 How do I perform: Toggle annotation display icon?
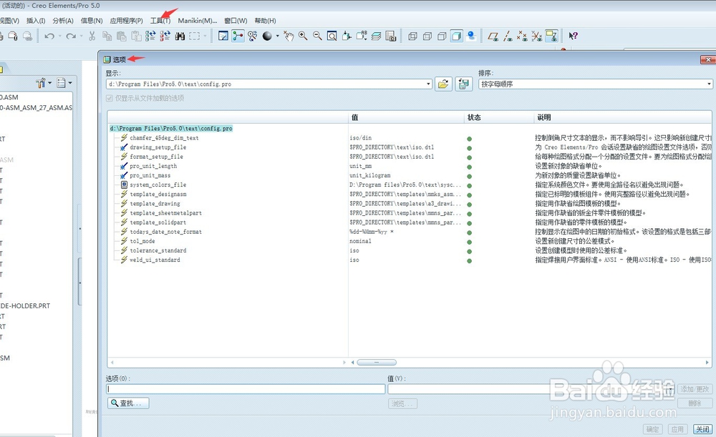pos(551,36)
